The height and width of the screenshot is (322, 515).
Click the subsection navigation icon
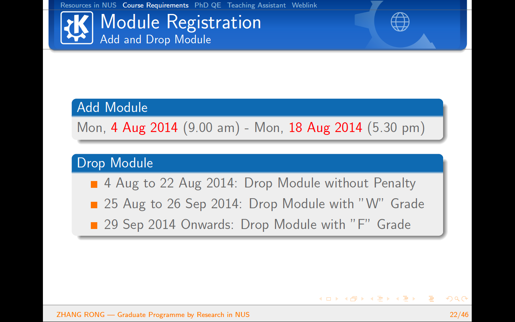pos(380,299)
